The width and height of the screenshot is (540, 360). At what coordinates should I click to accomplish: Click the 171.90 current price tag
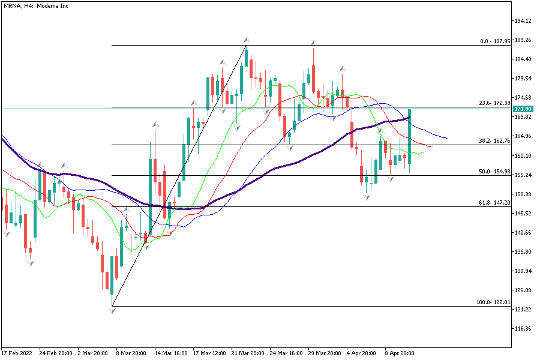[x=524, y=109]
